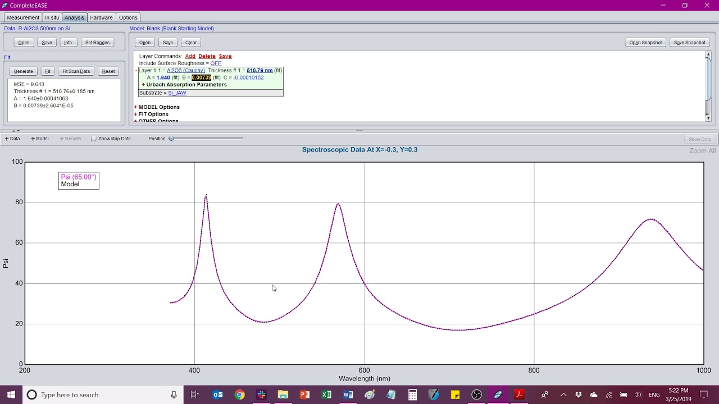
Task: Open Task View from taskbar
Action: (194, 395)
